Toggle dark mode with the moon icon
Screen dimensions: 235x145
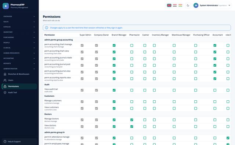click(x=188, y=5)
